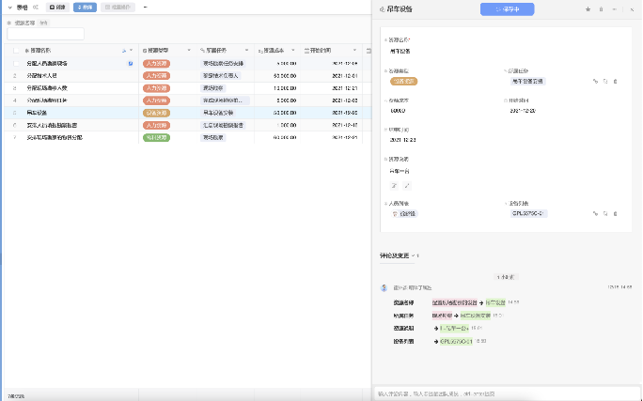Click the link icon in the 所属任务 row
This screenshot has width=643, height=401.
click(595, 81)
